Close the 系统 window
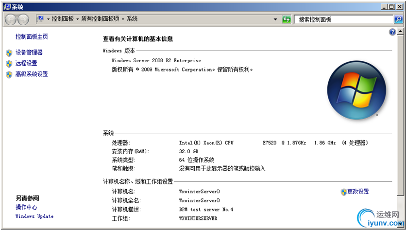This screenshot has width=407, height=231. (400, 7)
